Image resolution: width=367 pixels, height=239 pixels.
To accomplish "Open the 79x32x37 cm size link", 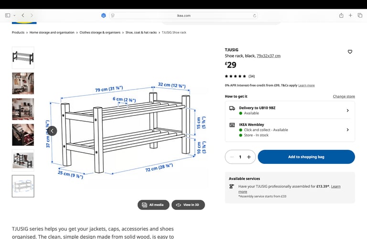I will tap(269, 56).
